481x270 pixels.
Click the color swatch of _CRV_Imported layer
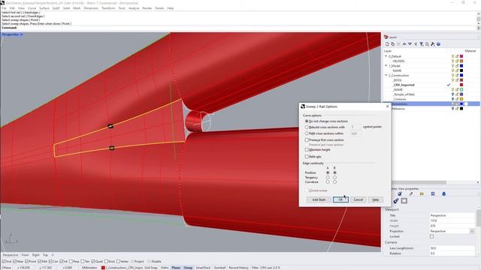pos(461,85)
